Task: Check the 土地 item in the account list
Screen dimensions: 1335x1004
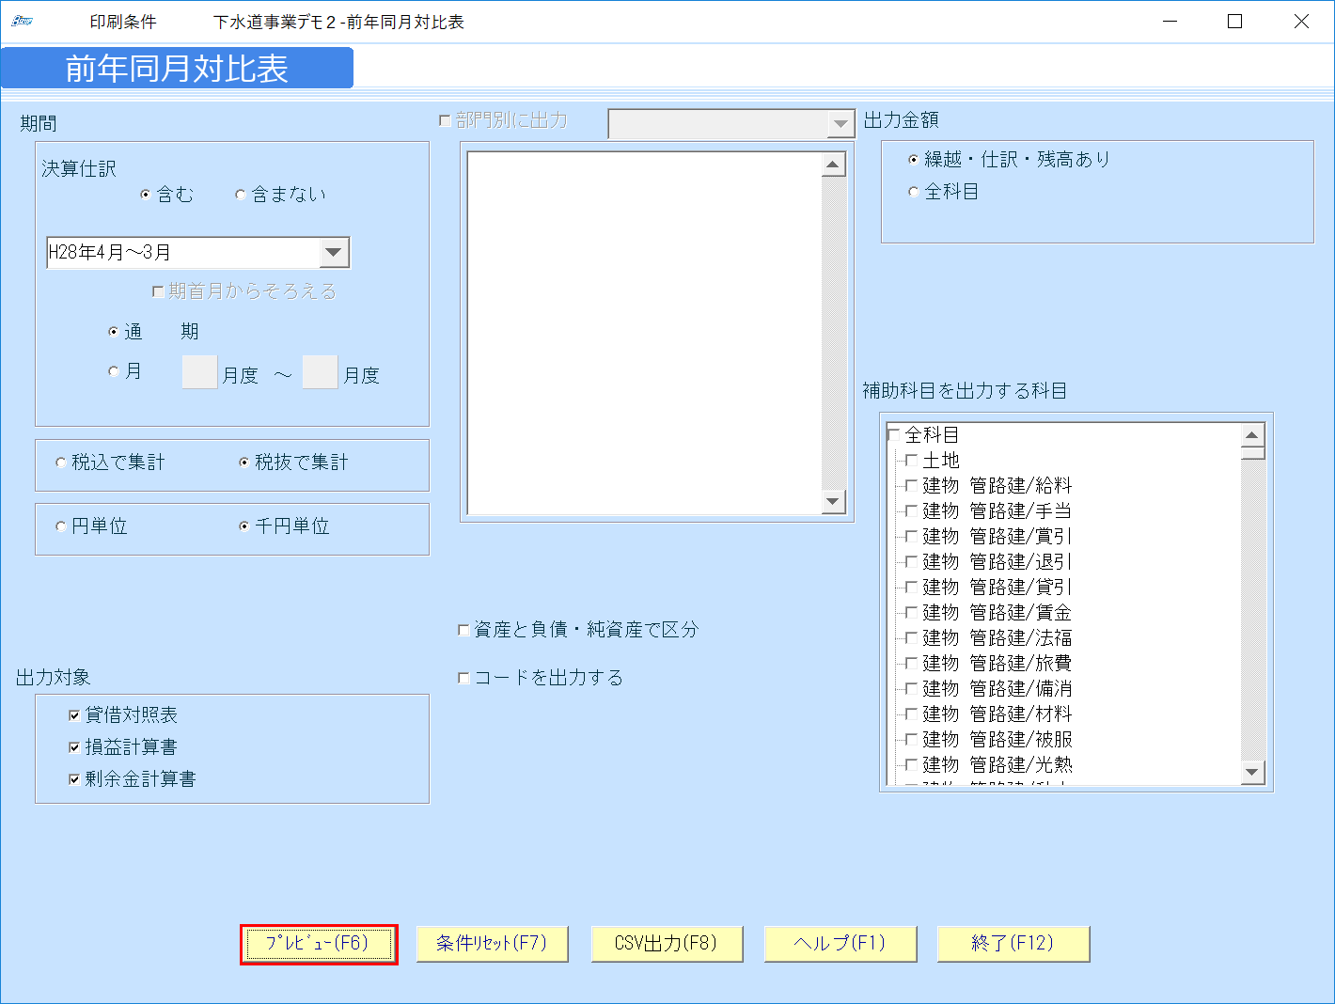Action: [x=910, y=460]
